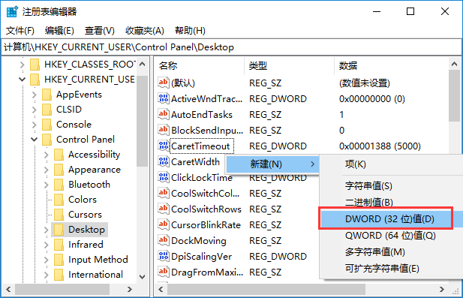
Task: Open the 查看(V) menu
Action: point(100,31)
